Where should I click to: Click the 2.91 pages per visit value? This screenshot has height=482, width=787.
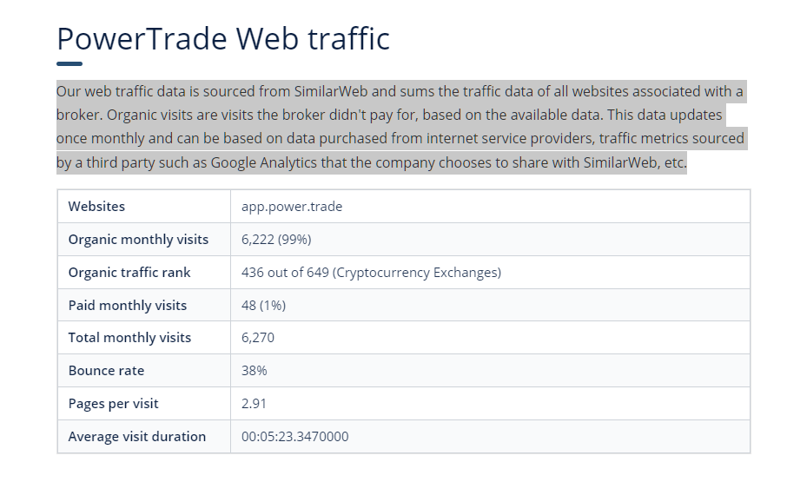255,404
